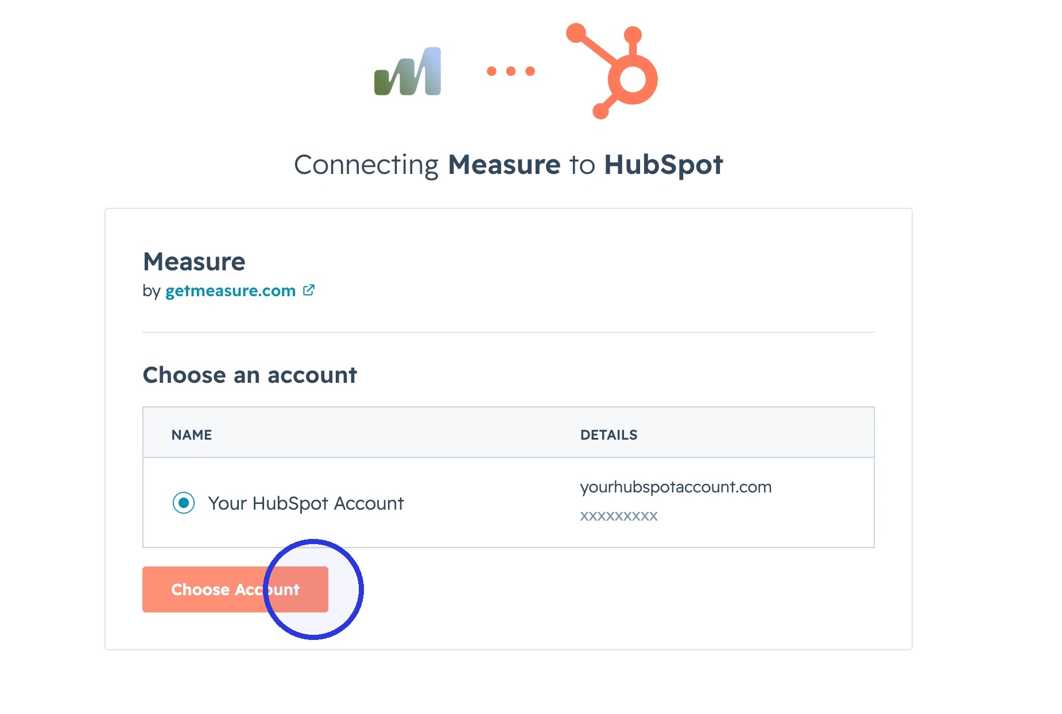Click the Choose an account heading
Image resolution: width=1062 pixels, height=714 pixels.
(250, 375)
